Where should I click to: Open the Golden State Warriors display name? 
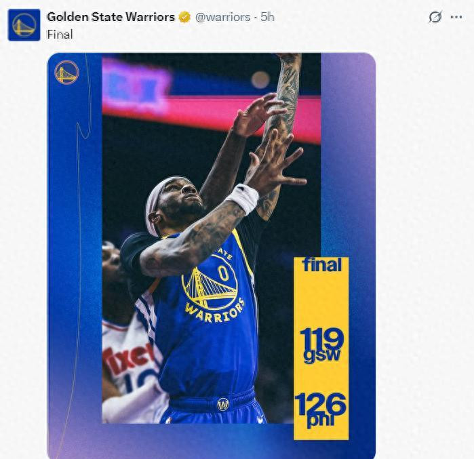click(111, 17)
